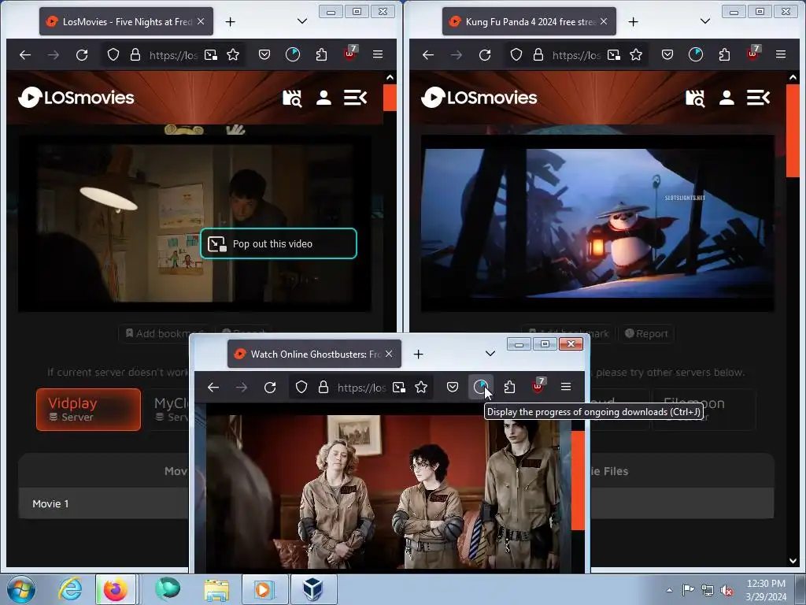This screenshot has height=605, width=806.
Task: Open user account icon in Kung Fu Panda window
Action: pos(727,98)
